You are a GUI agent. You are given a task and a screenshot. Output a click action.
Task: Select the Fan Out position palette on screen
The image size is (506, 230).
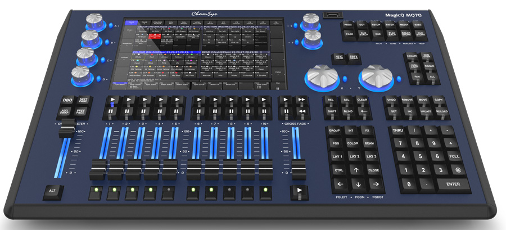point(223,42)
